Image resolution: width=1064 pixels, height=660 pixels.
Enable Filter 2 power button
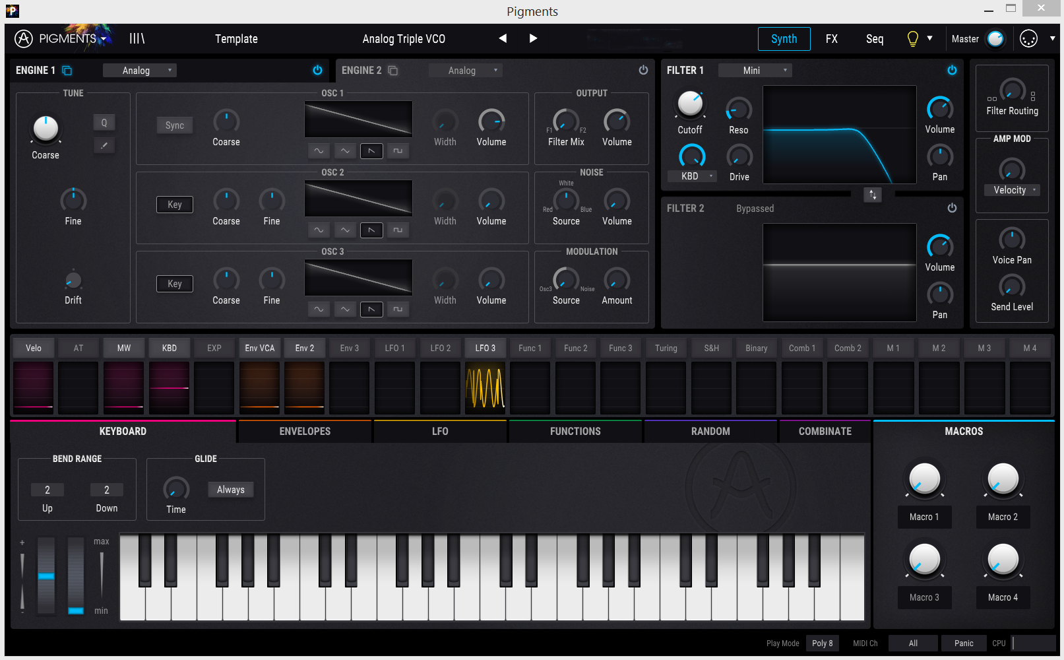[x=952, y=208]
